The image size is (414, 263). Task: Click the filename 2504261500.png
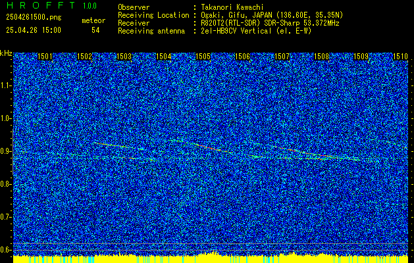click(x=34, y=18)
